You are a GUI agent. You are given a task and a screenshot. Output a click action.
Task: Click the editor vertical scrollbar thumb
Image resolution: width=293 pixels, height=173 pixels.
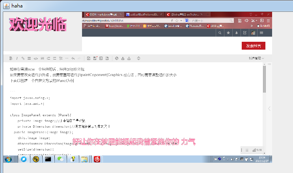pos(264,79)
